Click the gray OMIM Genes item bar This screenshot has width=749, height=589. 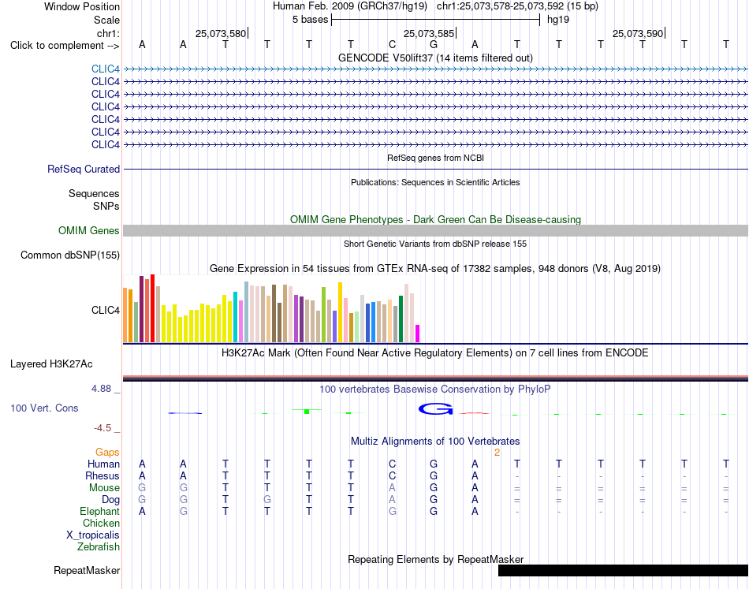tap(435, 231)
